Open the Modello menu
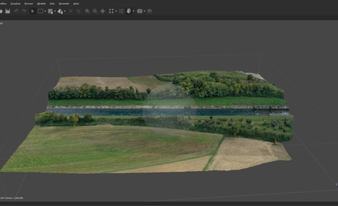The width and height of the screenshot is (338, 206). click(x=41, y=4)
